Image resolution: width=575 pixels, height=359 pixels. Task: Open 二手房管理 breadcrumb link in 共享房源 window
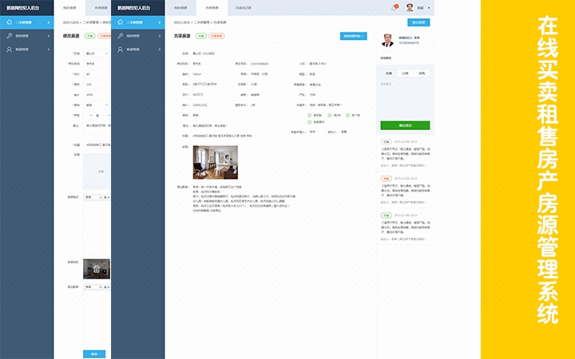tap(202, 22)
